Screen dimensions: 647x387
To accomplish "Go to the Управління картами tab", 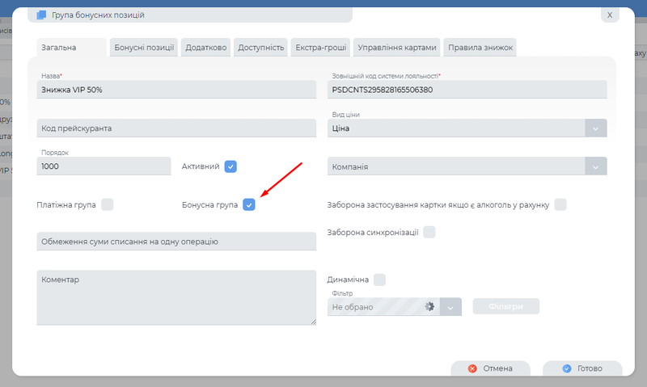I will click(x=397, y=48).
